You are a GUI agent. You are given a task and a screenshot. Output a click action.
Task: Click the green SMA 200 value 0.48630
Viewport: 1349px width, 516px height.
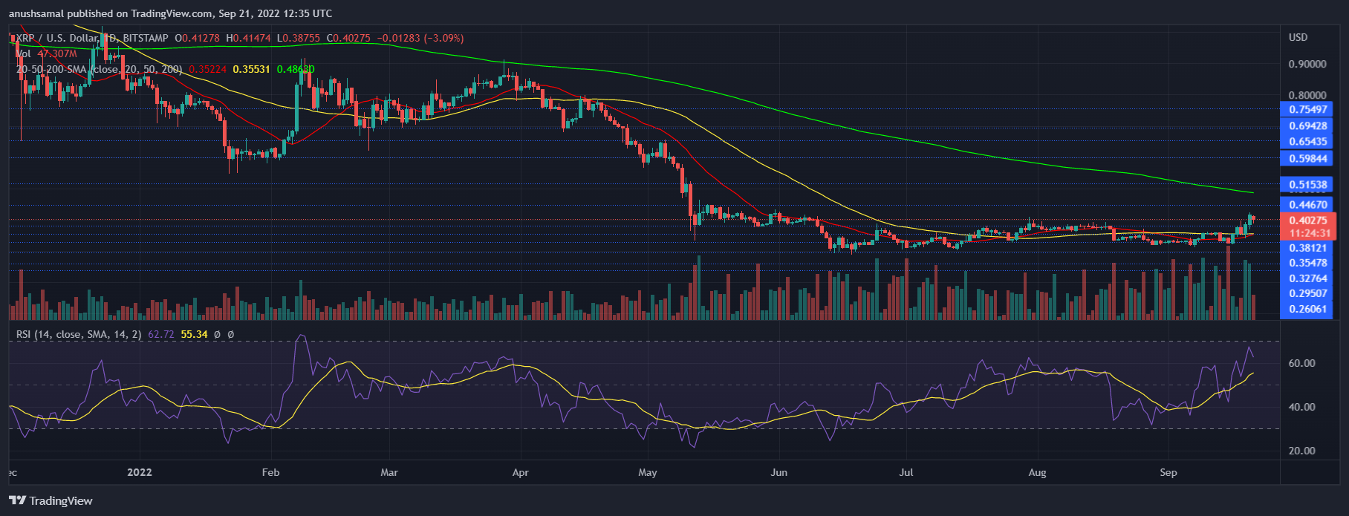point(296,69)
